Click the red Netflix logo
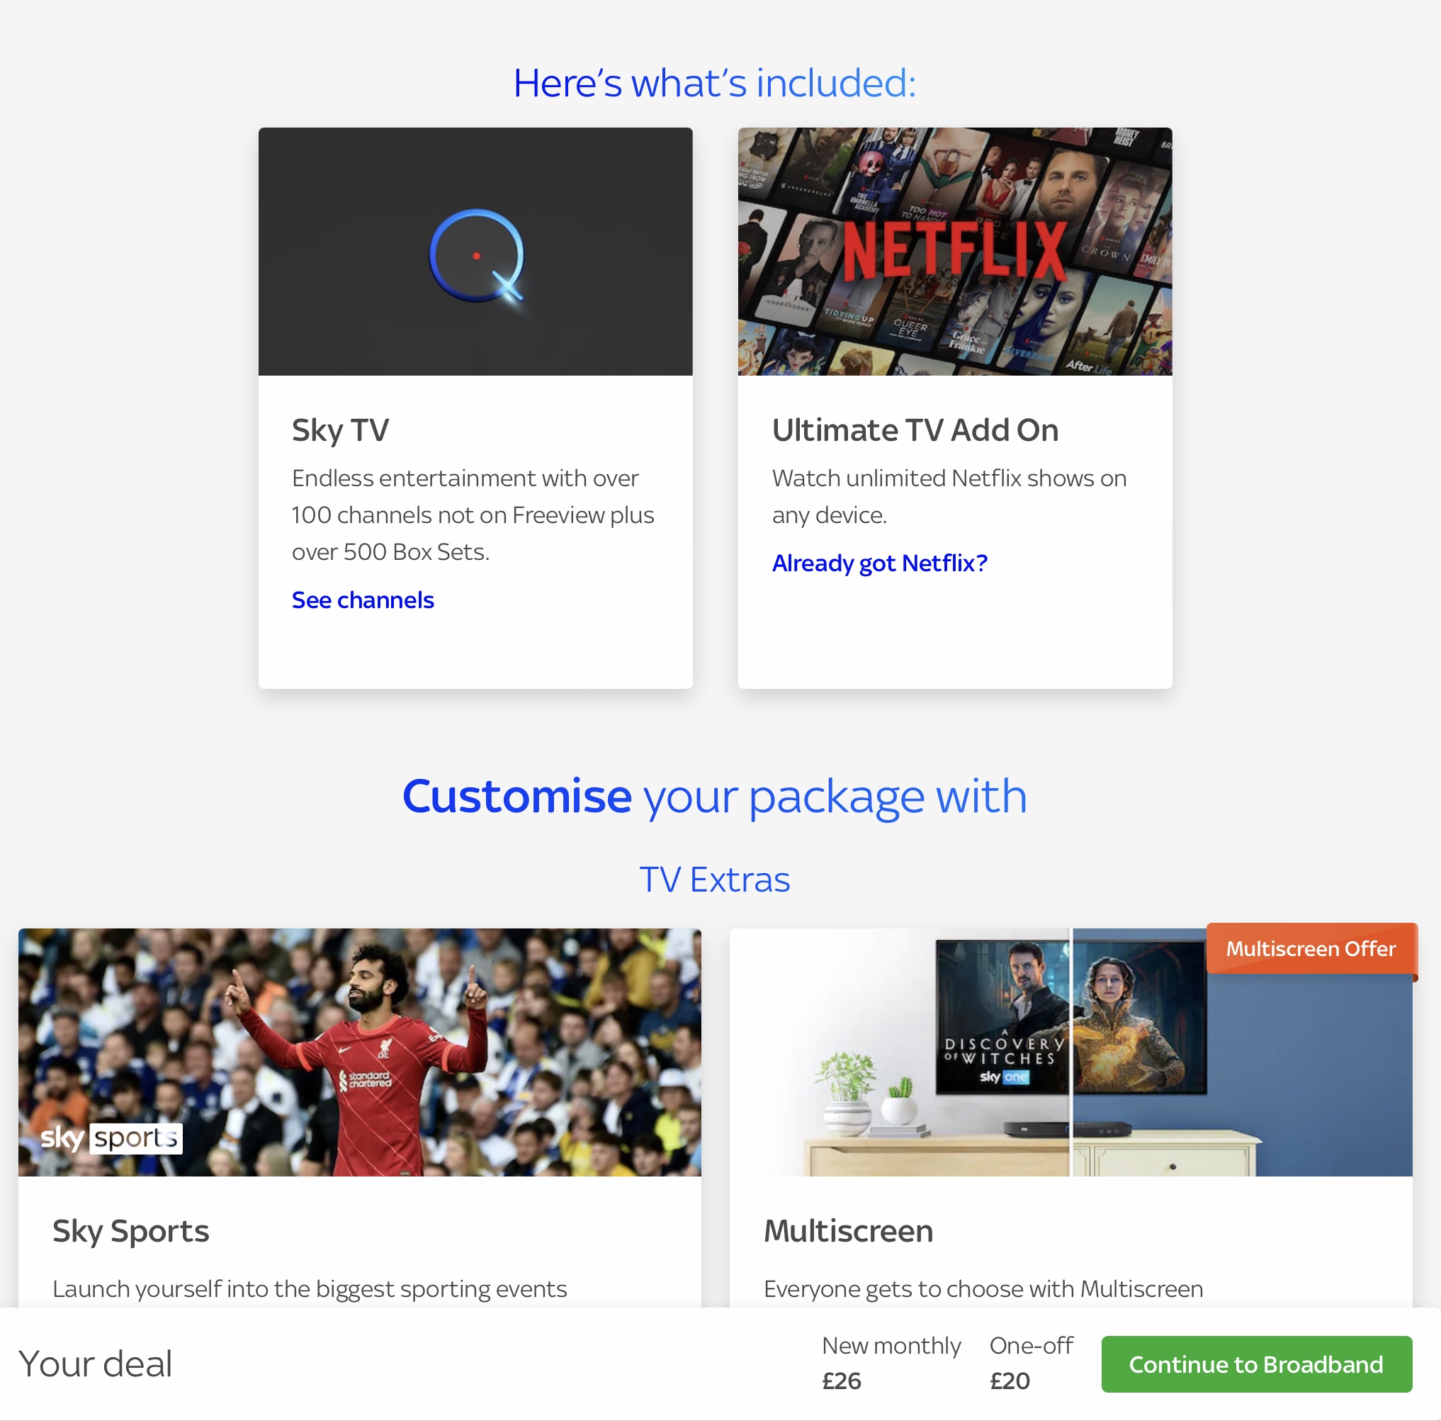 (954, 252)
